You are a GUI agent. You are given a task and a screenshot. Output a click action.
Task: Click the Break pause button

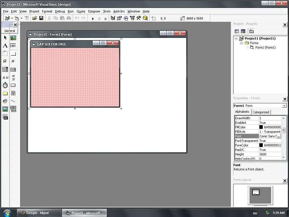pos(99,19)
